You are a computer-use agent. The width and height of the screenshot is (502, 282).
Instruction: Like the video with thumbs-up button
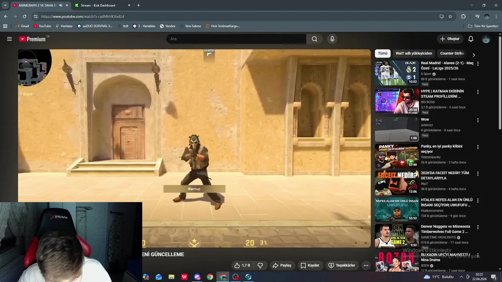[242, 266]
